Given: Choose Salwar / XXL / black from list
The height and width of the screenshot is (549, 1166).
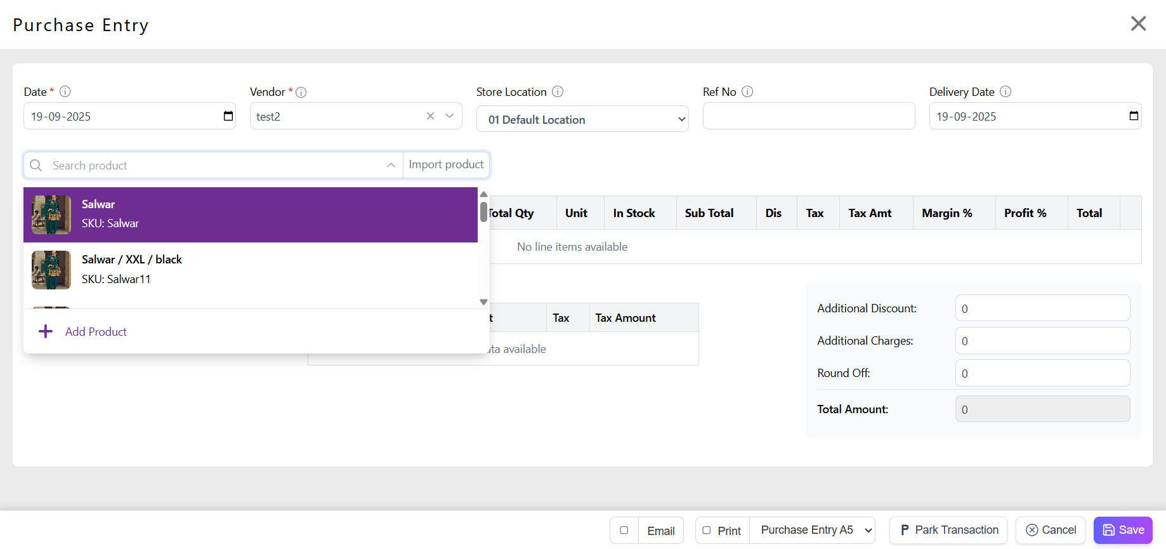Looking at the screenshot, I should (250, 270).
